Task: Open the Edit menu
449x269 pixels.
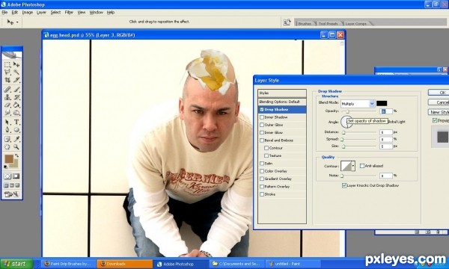Action: pos(15,12)
